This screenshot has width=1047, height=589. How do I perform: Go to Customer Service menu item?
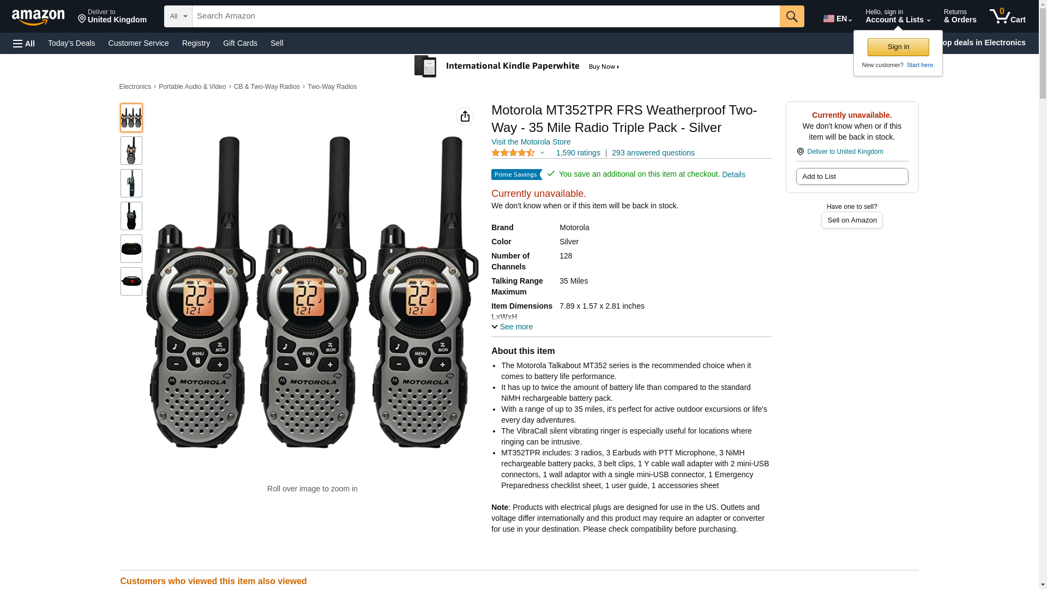click(x=139, y=43)
